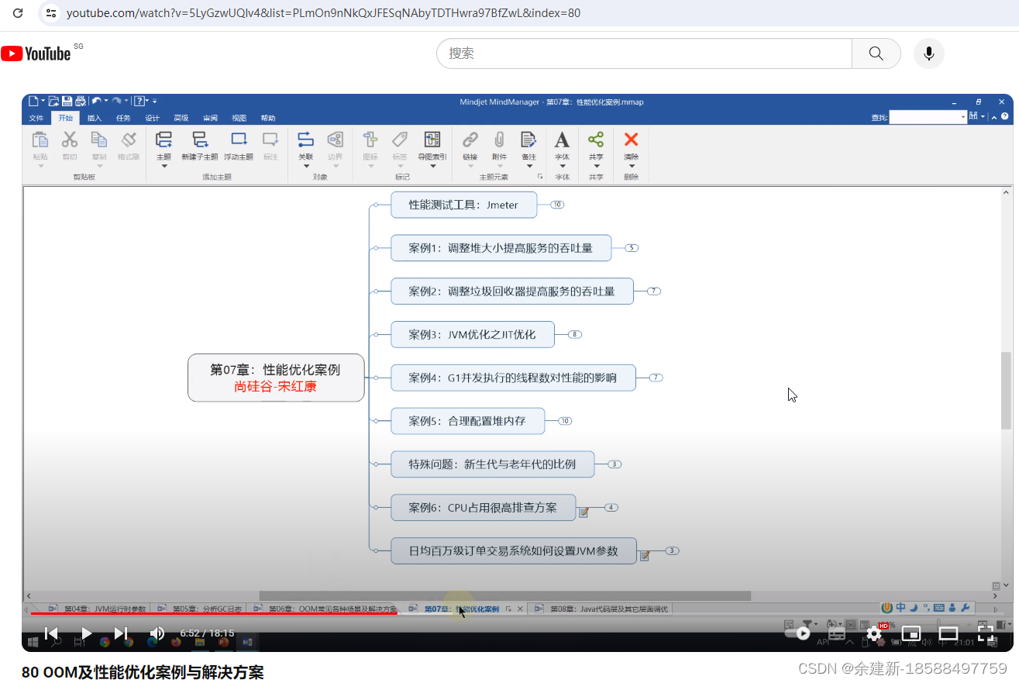Click the red 清除 clear X icon
Viewport: 1019px width, 683px height.
coord(632,140)
